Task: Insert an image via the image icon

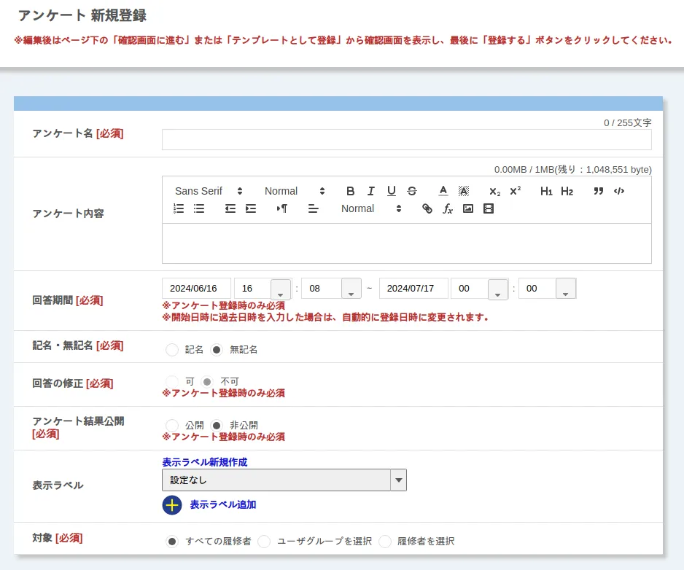Action: pyautogui.click(x=468, y=208)
